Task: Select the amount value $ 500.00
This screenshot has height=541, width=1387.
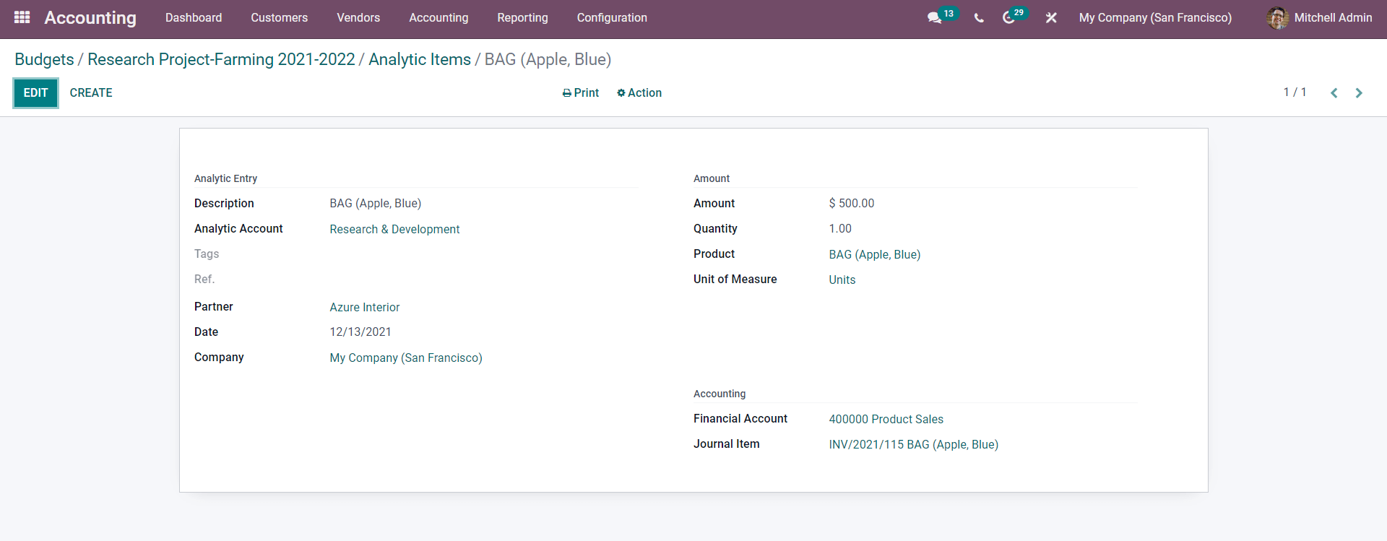Action: (851, 203)
